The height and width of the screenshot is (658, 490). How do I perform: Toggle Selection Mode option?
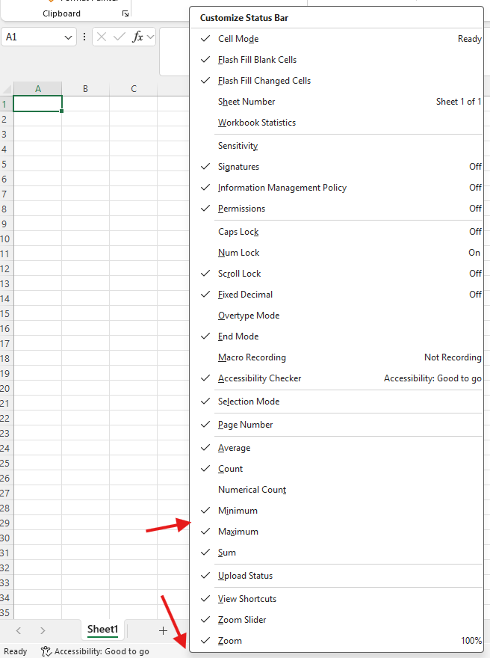tap(336, 402)
